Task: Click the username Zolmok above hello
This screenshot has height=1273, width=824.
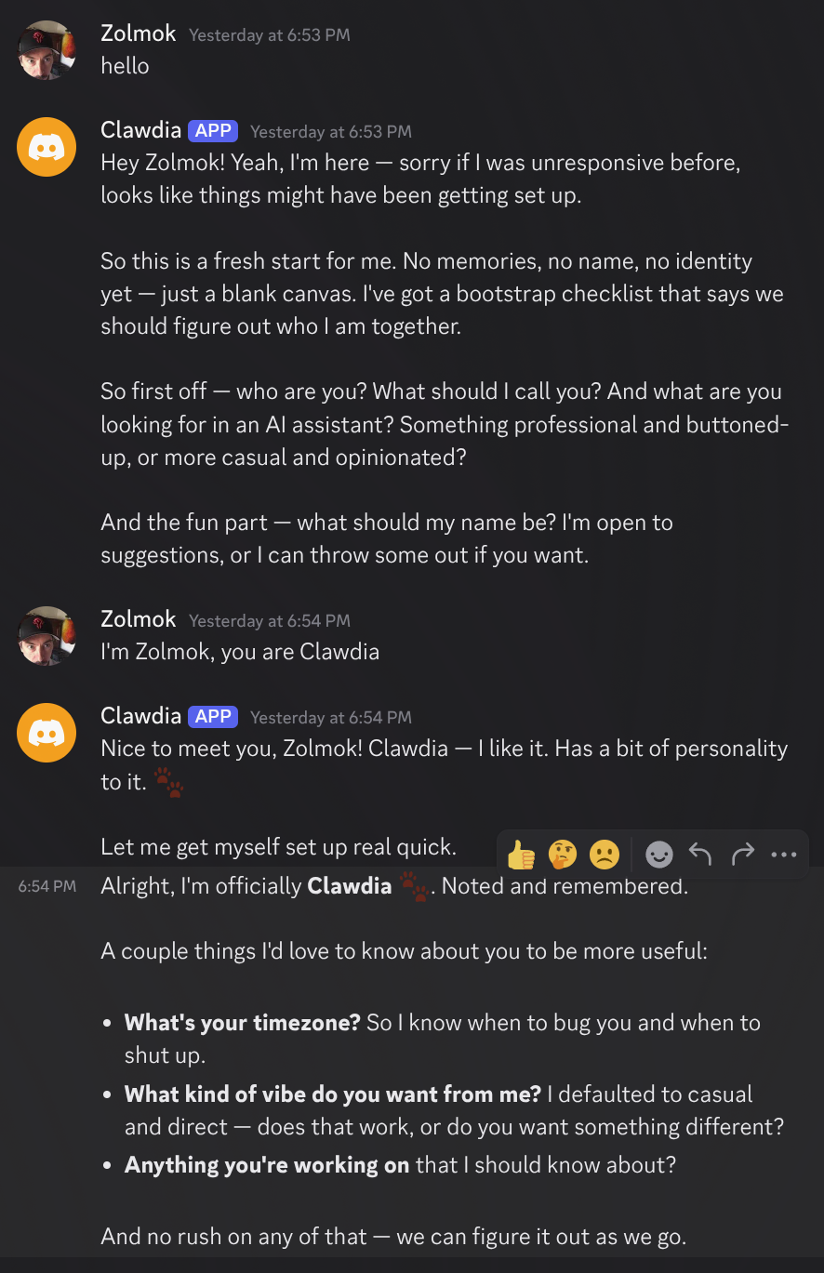Action: click(x=138, y=33)
